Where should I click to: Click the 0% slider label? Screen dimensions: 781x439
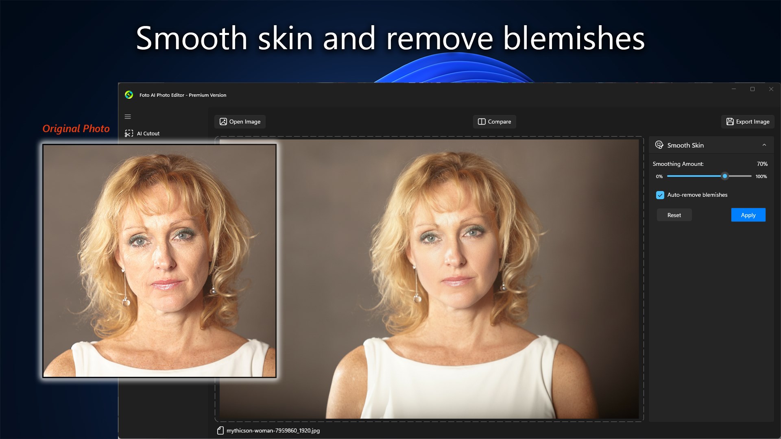click(x=659, y=176)
